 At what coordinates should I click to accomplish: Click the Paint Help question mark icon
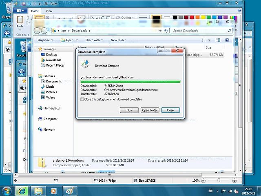[239, 11]
